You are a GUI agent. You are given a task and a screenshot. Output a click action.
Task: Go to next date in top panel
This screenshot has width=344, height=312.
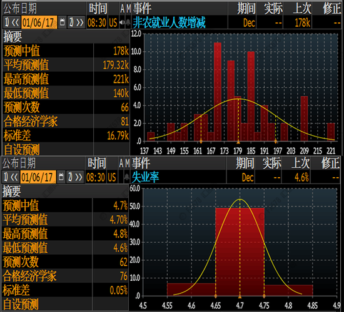coord(76,22)
